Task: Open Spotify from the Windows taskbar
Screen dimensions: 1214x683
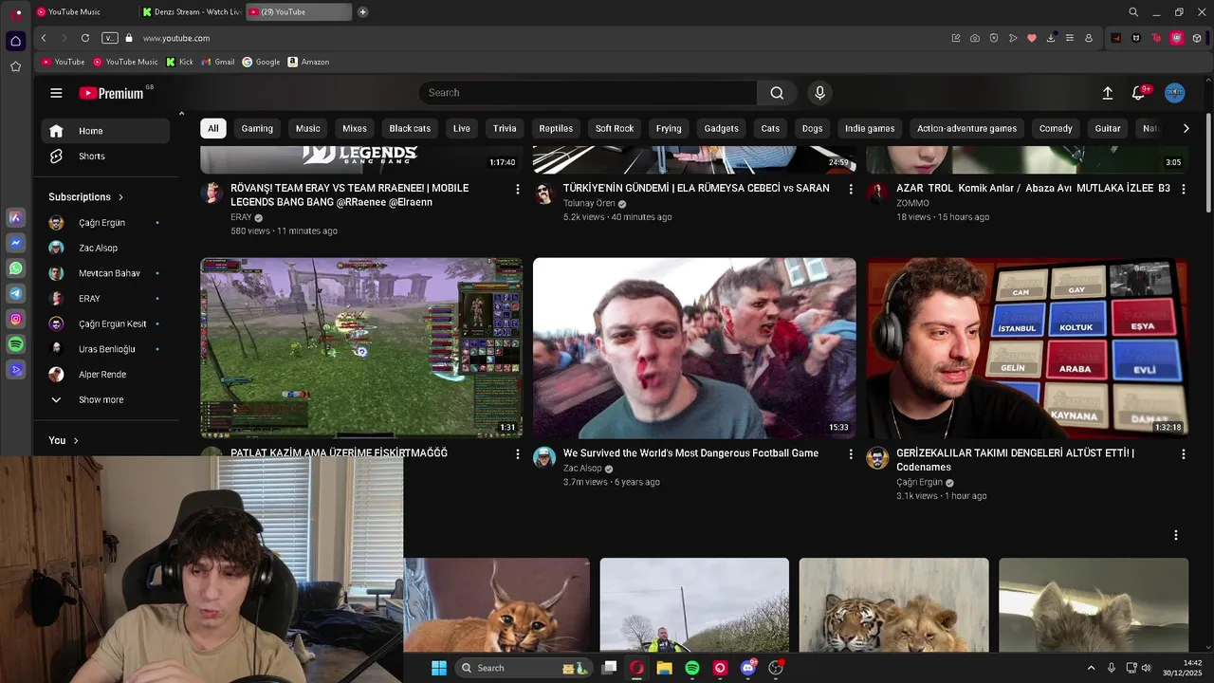Action: [x=692, y=668]
